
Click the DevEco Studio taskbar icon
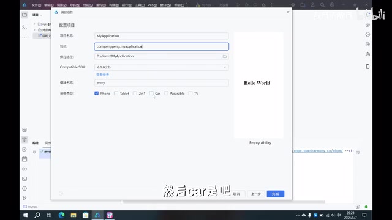[97, 215]
